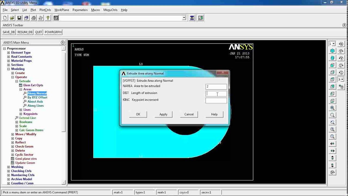
Task: Expand the Booleans tree node
Action: [x=17, y=122]
